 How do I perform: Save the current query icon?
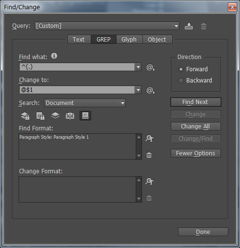tap(189, 26)
